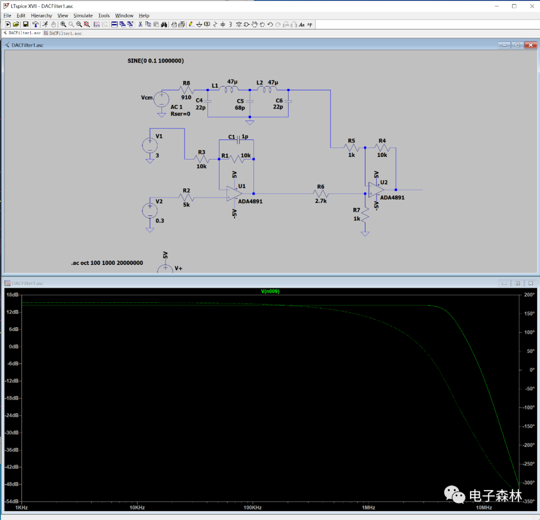
Task: Open the Simulate menu
Action: [83, 15]
